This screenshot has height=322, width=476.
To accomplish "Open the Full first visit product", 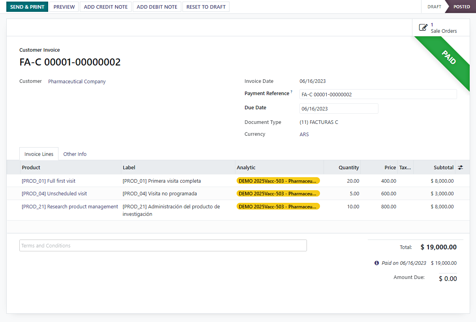I will click(49, 181).
